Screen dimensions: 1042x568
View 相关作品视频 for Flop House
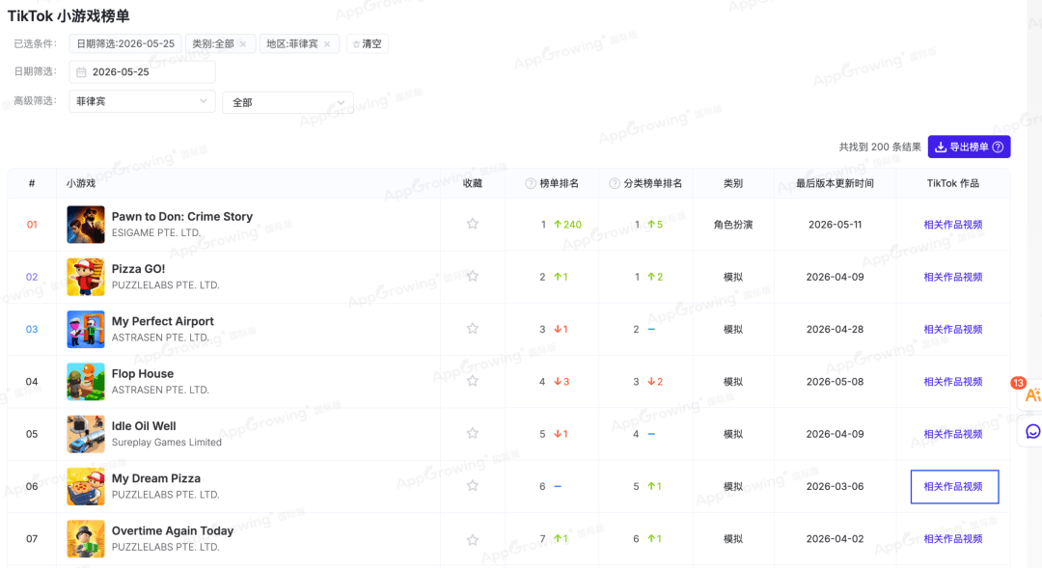(953, 381)
